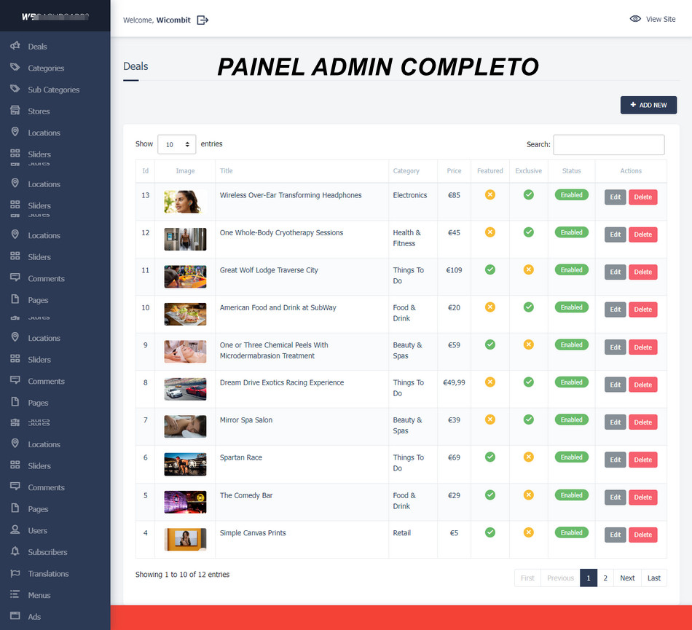Disable Exclusive for Dream Drive Exotics Racing Experience
The image size is (692, 630).
click(x=528, y=382)
